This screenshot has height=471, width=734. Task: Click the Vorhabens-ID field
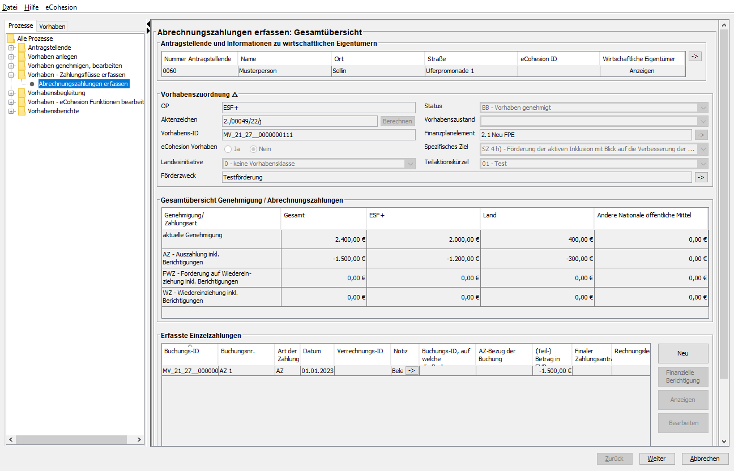click(319, 135)
